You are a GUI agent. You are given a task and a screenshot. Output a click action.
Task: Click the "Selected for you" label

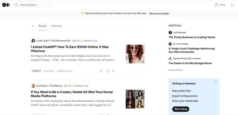click(x=65, y=71)
